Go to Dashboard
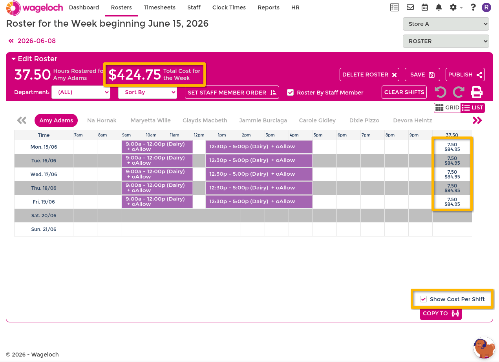 point(84,7)
